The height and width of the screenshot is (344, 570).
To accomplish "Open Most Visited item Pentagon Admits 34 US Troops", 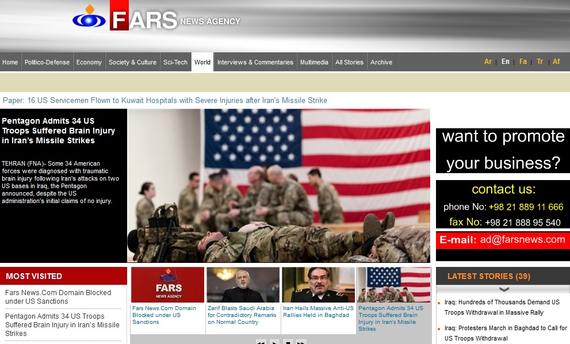I will click(62, 324).
